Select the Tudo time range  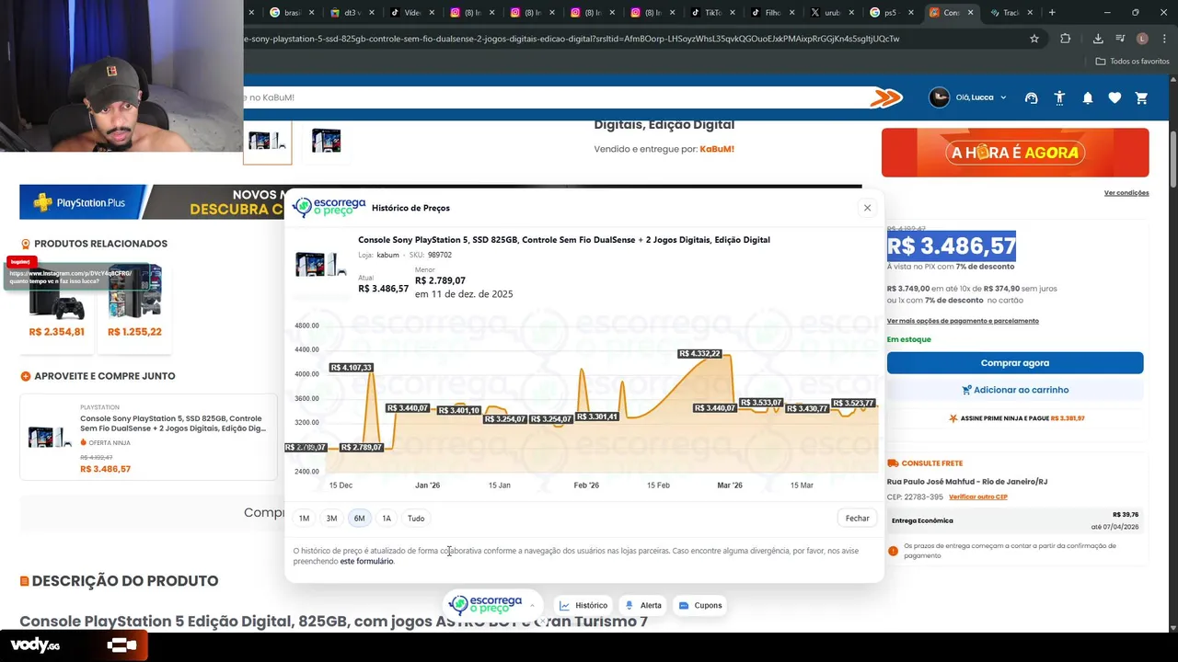tap(416, 519)
